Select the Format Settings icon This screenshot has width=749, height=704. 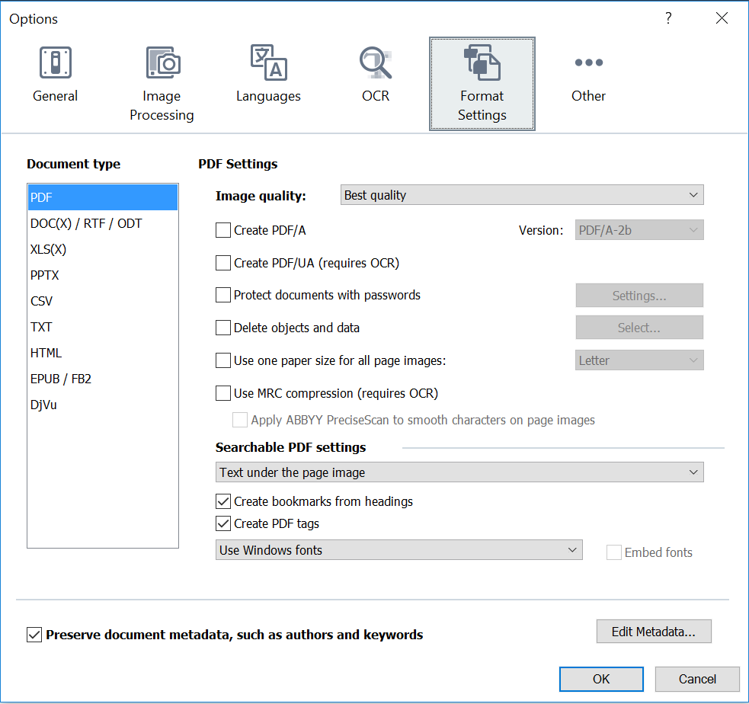click(482, 76)
